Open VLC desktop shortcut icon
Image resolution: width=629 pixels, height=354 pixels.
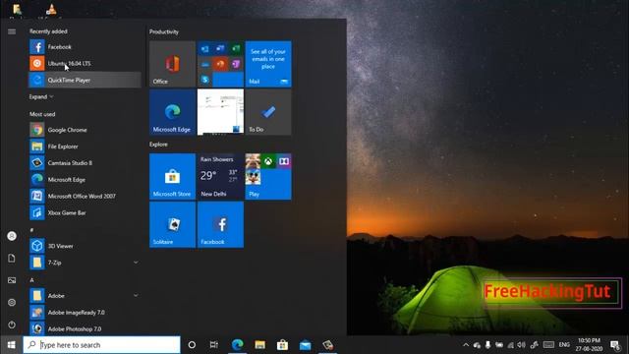51,9
